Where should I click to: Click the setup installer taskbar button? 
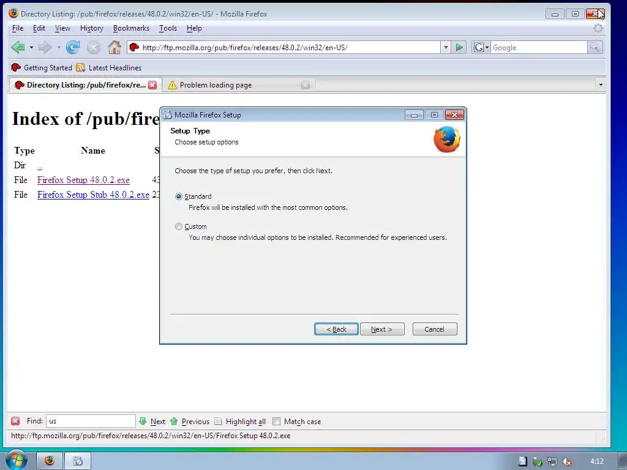[x=78, y=461]
